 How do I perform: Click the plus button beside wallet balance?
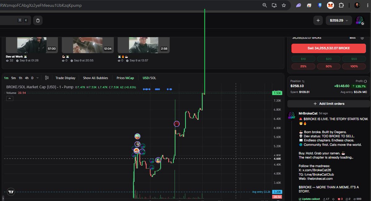[x=318, y=20]
